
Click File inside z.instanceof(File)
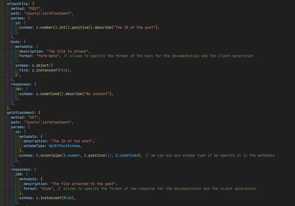click(63, 70)
